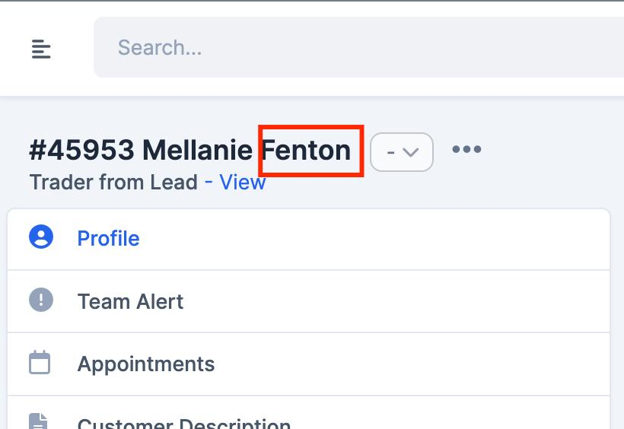Click the Team Alert exclamation icon
The image size is (624, 429).
pos(41,300)
